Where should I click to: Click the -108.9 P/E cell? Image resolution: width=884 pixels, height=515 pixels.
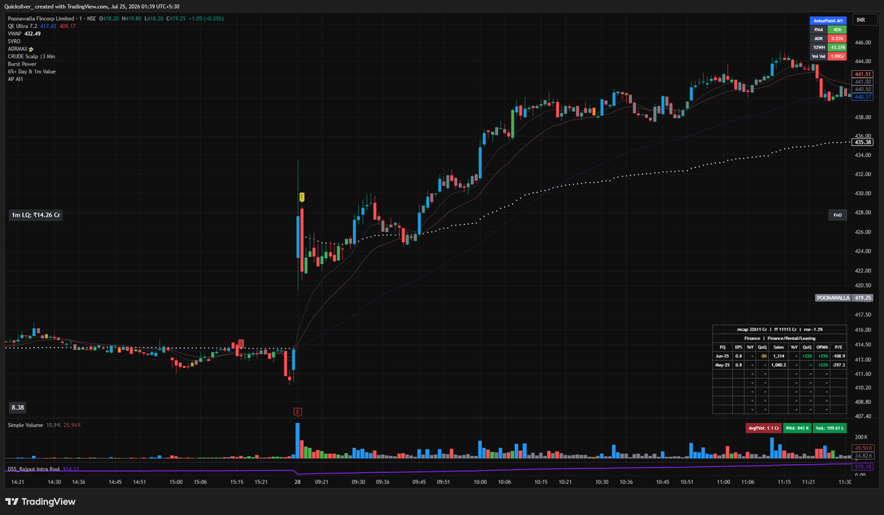point(839,355)
